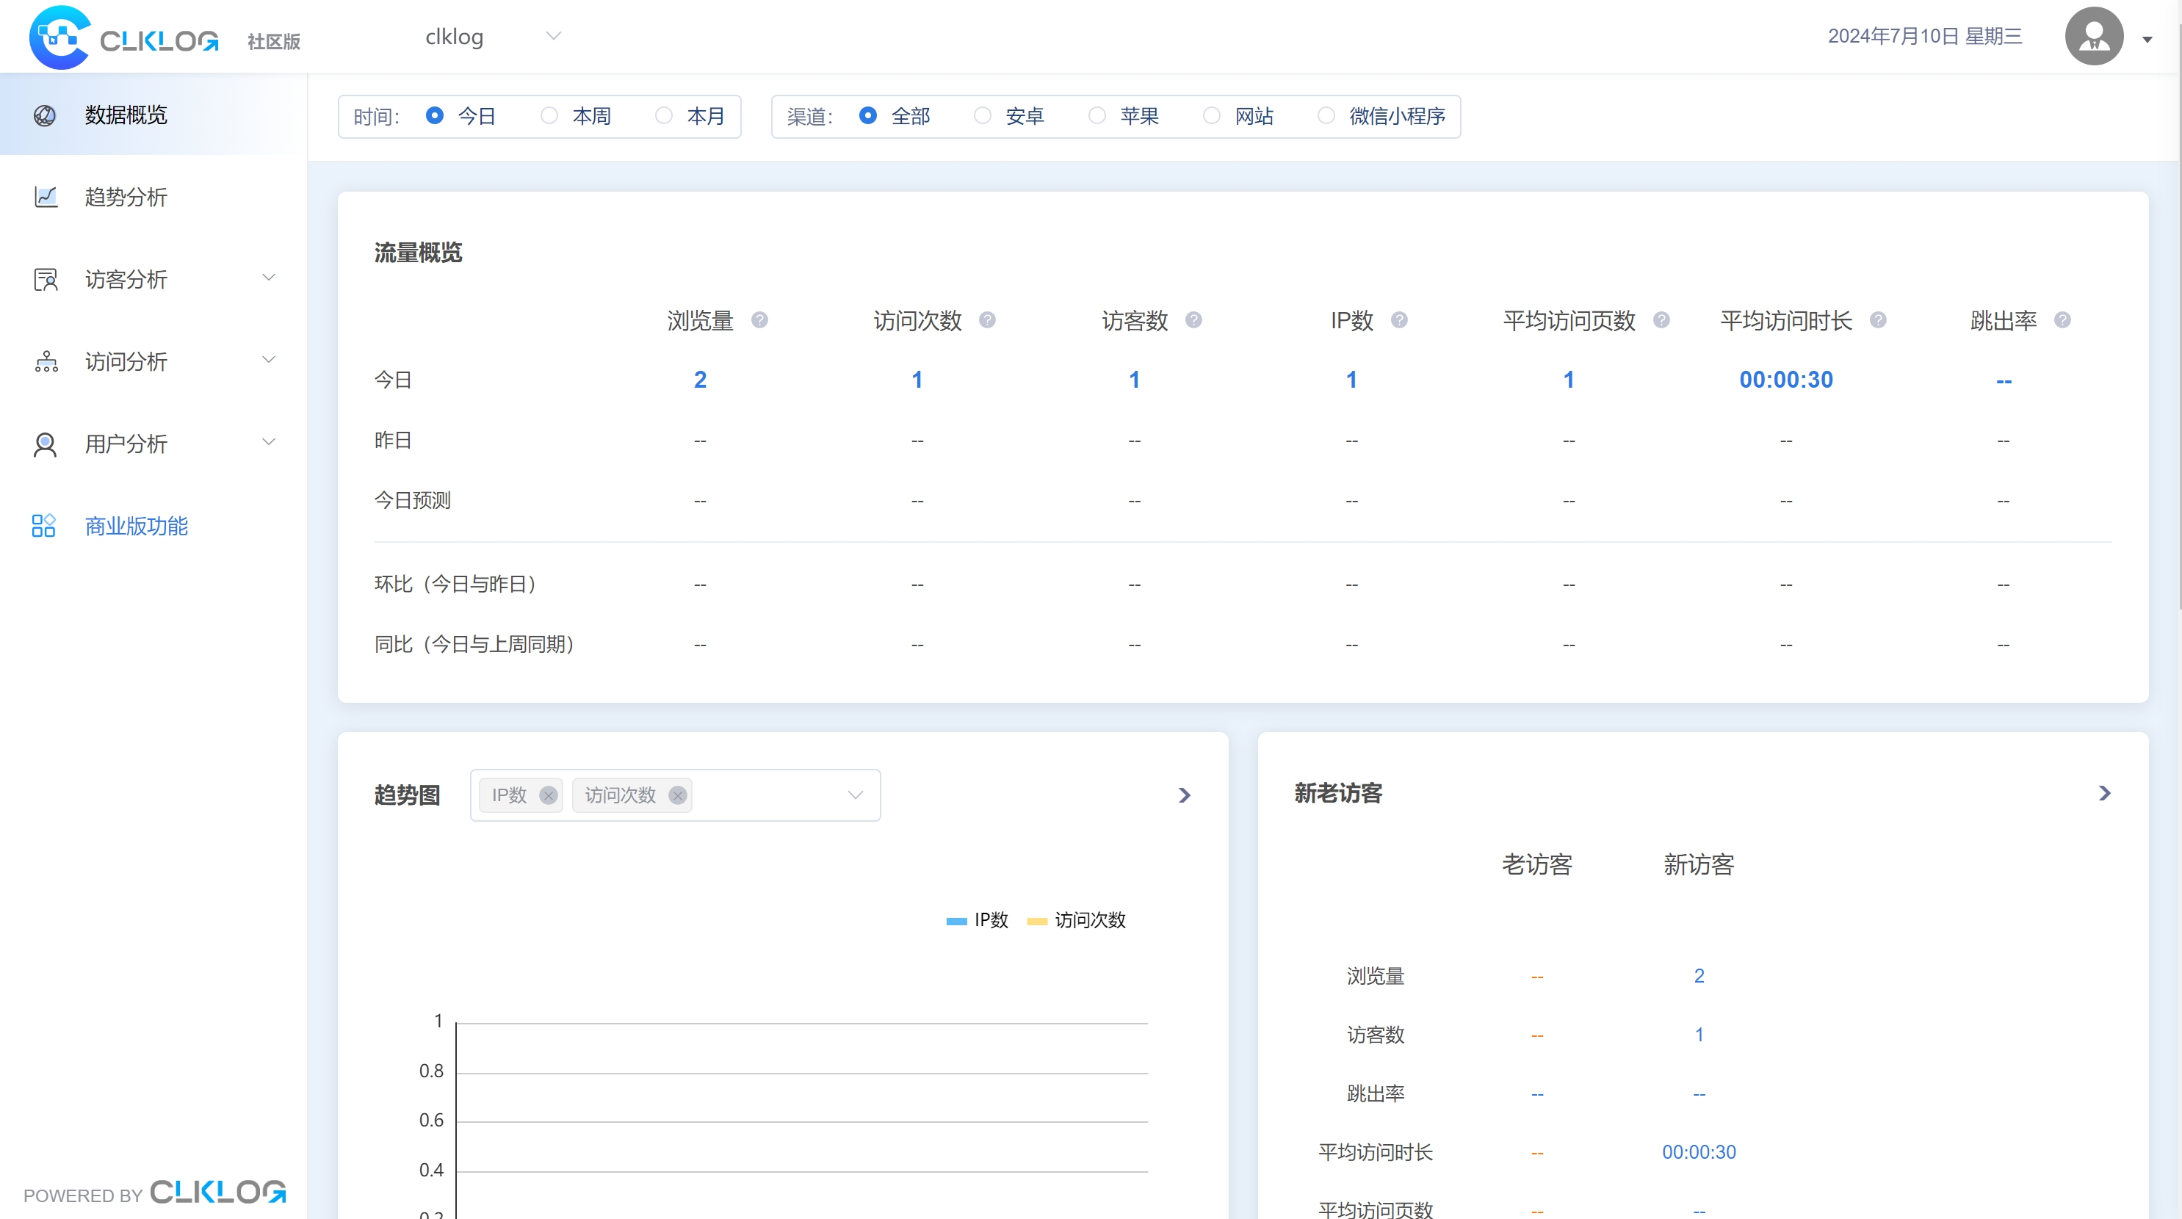Image resolution: width=2182 pixels, height=1219 pixels.
Task: Open 数据概览 in the sidebar
Action: pyautogui.click(x=127, y=115)
